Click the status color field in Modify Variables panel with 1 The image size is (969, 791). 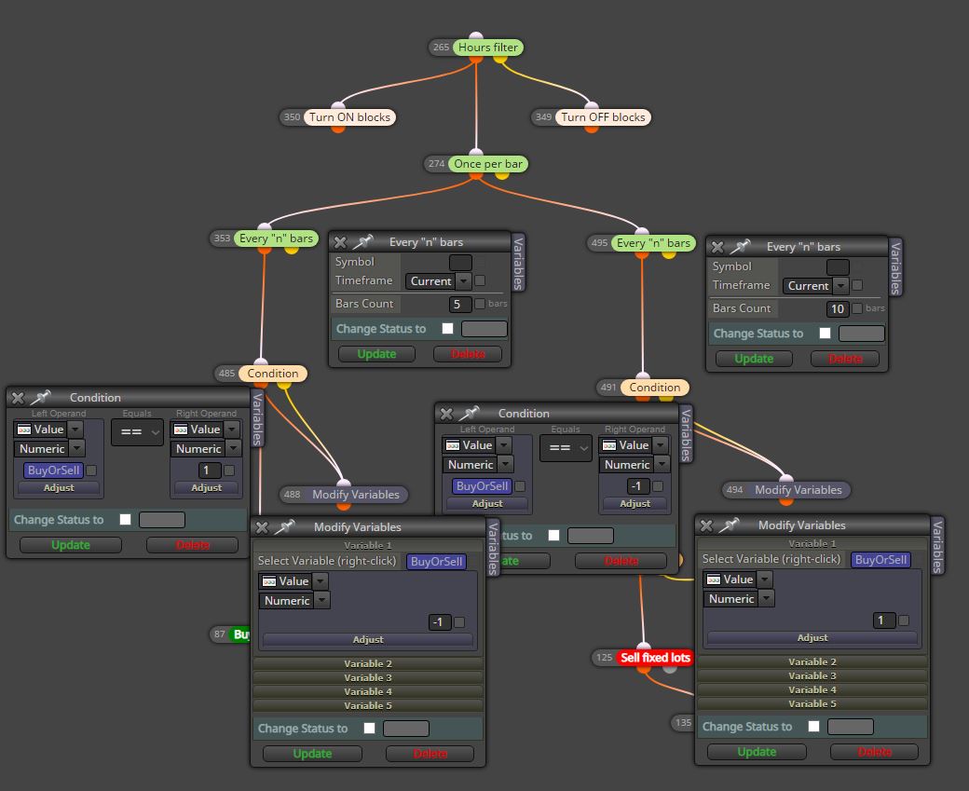[851, 727]
